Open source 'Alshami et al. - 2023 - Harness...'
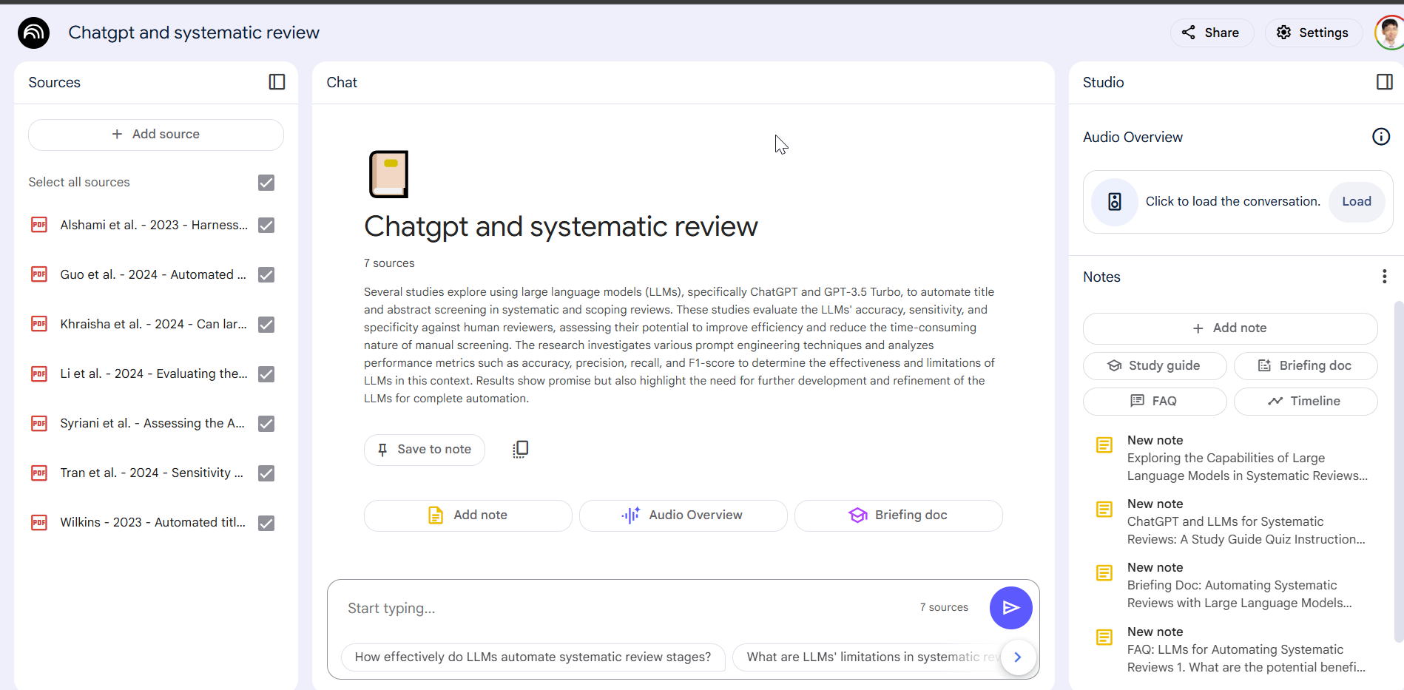The image size is (1404, 690). [x=154, y=225]
